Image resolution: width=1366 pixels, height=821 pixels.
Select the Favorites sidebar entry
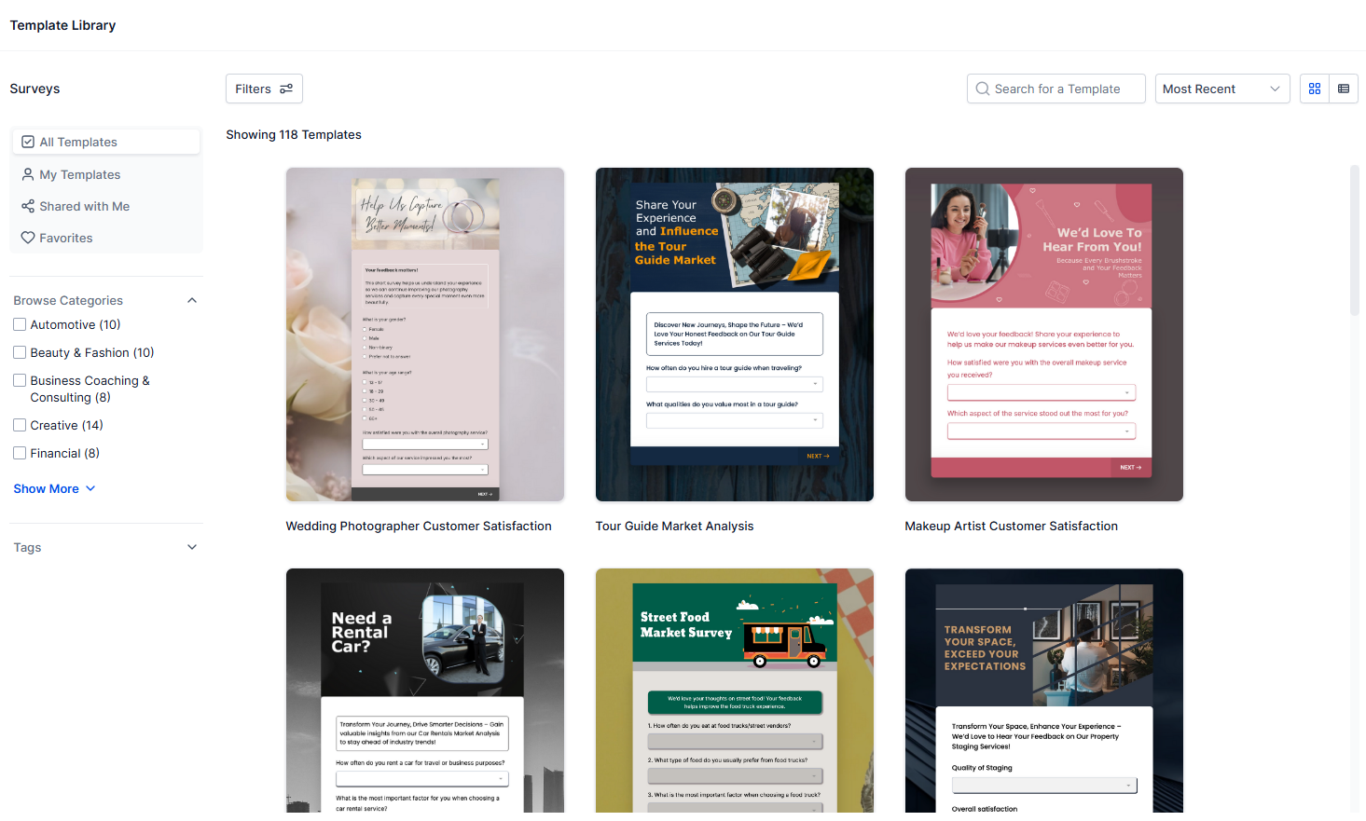pyautogui.click(x=66, y=238)
